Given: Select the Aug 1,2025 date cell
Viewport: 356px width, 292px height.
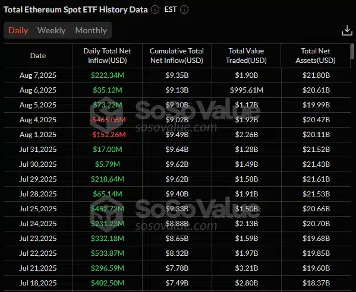Looking at the screenshot, I should tap(38, 135).
